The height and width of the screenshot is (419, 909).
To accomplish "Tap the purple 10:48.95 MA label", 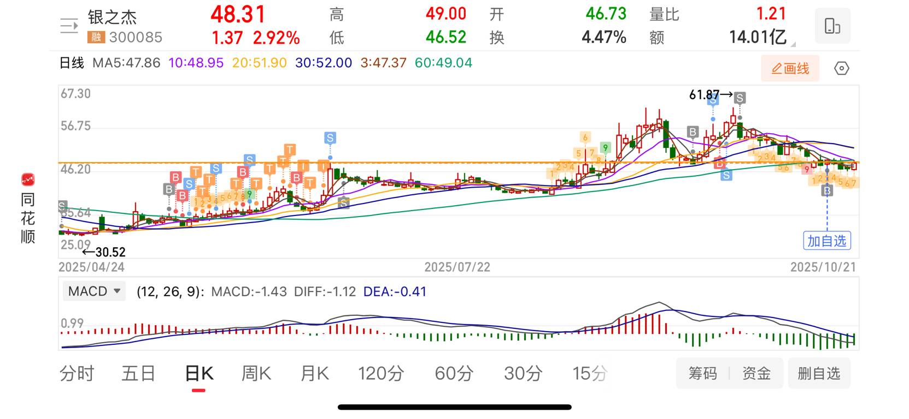I will (x=196, y=63).
